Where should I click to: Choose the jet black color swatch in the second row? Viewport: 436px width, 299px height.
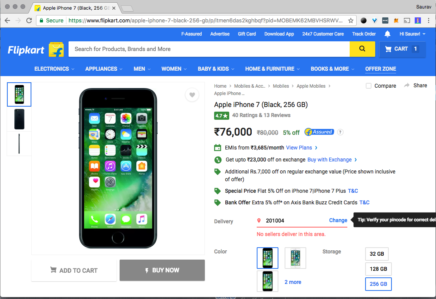pos(268,281)
